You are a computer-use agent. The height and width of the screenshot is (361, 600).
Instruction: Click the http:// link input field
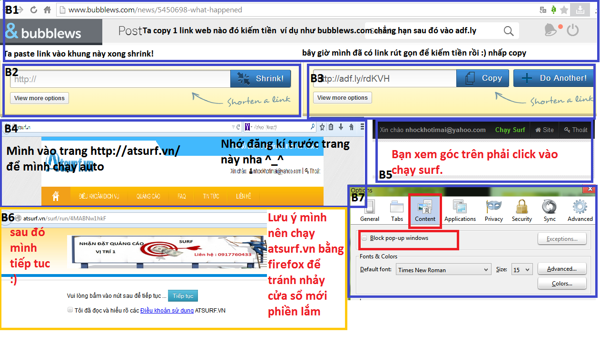click(120, 79)
